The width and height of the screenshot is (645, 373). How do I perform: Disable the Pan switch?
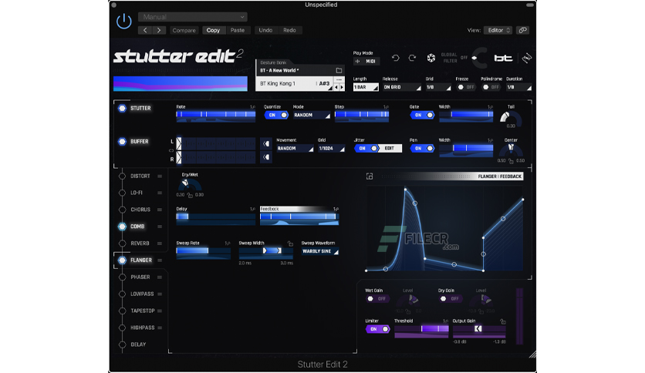[x=422, y=148]
